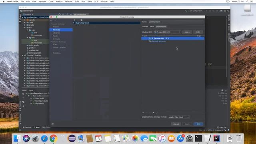Open Terminal from the Dock

tap(198, 138)
